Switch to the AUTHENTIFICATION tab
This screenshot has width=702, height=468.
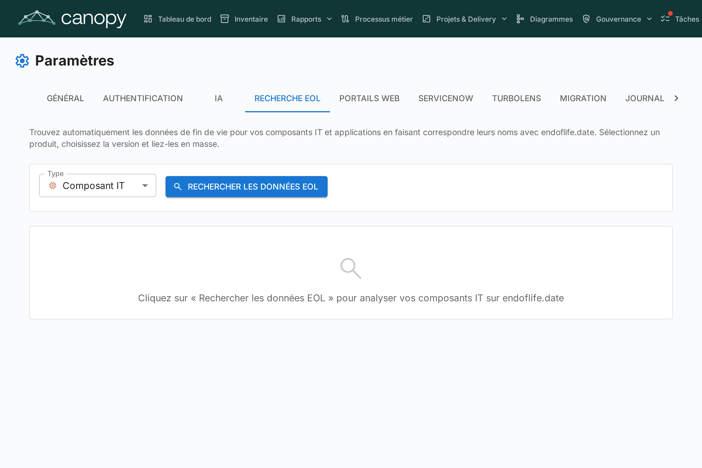point(143,98)
